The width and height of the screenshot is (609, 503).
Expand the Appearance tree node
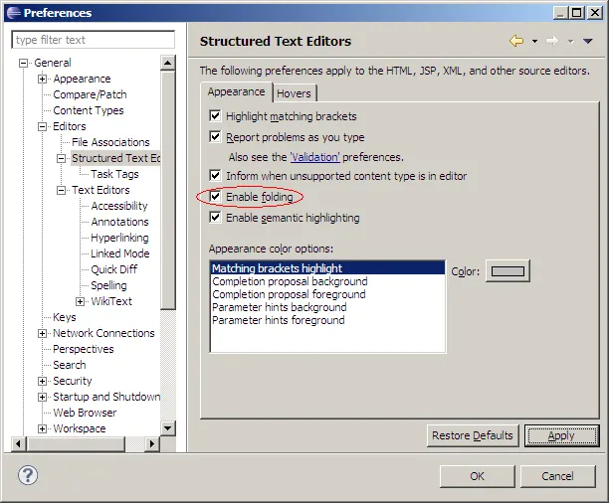[x=43, y=79]
